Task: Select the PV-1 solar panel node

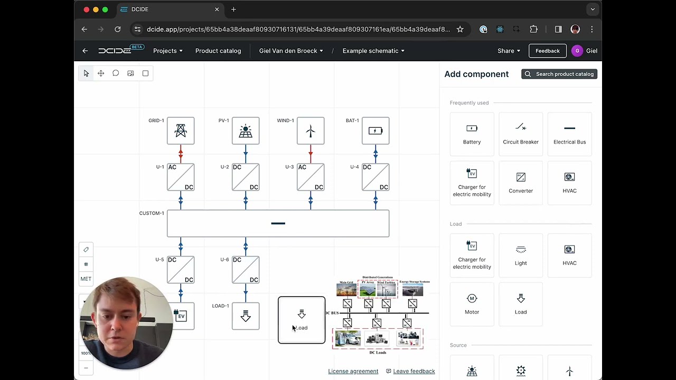Action: [246, 131]
